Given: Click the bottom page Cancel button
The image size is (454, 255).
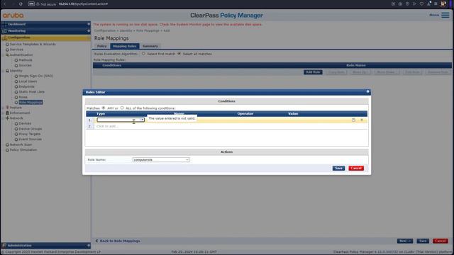Looking at the screenshot, I should pyautogui.click(x=440, y=241).
